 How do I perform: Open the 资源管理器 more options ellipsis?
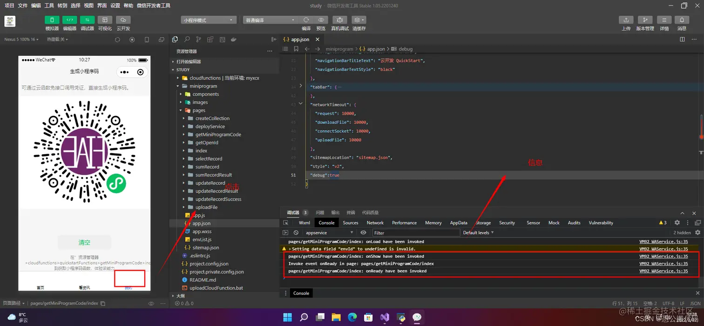tap(270, 51)
